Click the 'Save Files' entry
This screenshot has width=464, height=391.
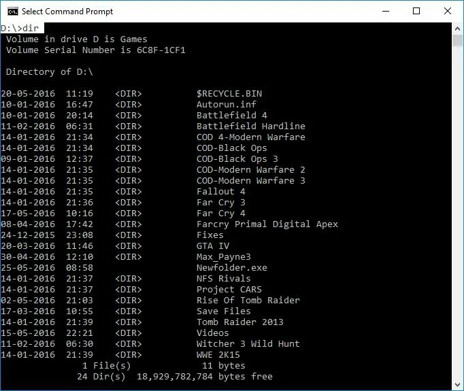point(224,311)
